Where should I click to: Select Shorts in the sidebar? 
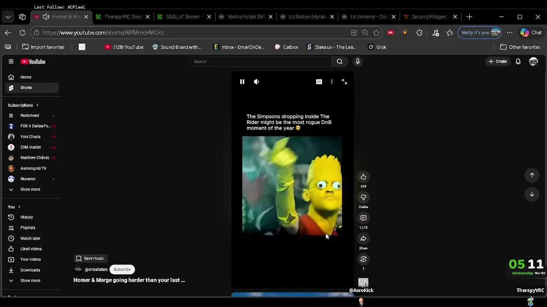click(x=32, y=87)
